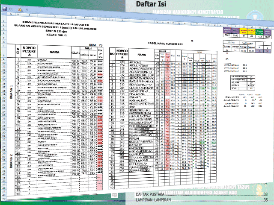The height and width of the screenshot is (205, 274).
Task: Click the name 'MUNIAH' in right table
Action: point(134,138)
